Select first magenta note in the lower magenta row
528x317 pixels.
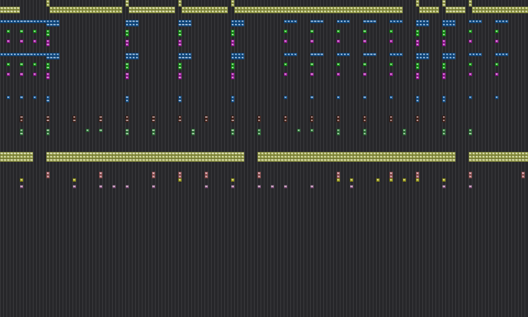click(x=8, y=74)
